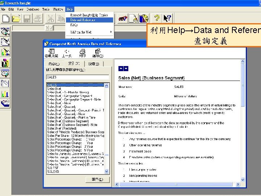261x196 pixels.
Task: Click the Back arrow in help toolbar
Action: [67, 53]
